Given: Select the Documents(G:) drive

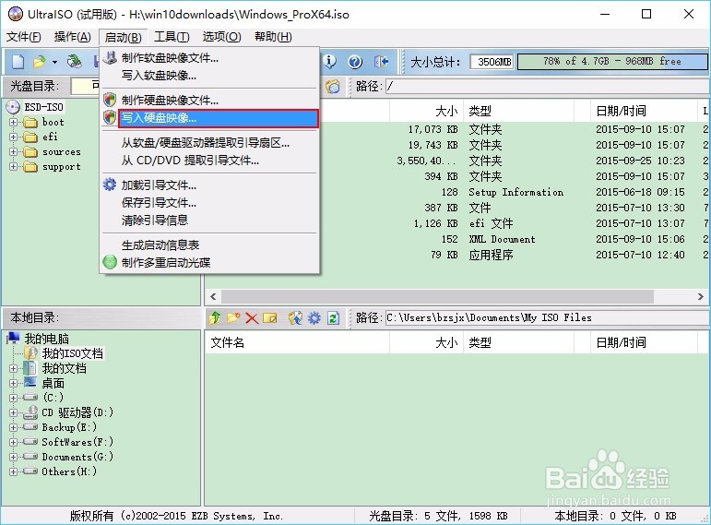Looking at the screenshot, I should pyautogui.click(x=77, y=457).
